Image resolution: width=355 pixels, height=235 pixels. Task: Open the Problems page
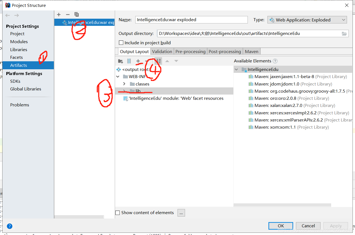tap(19, 105)
